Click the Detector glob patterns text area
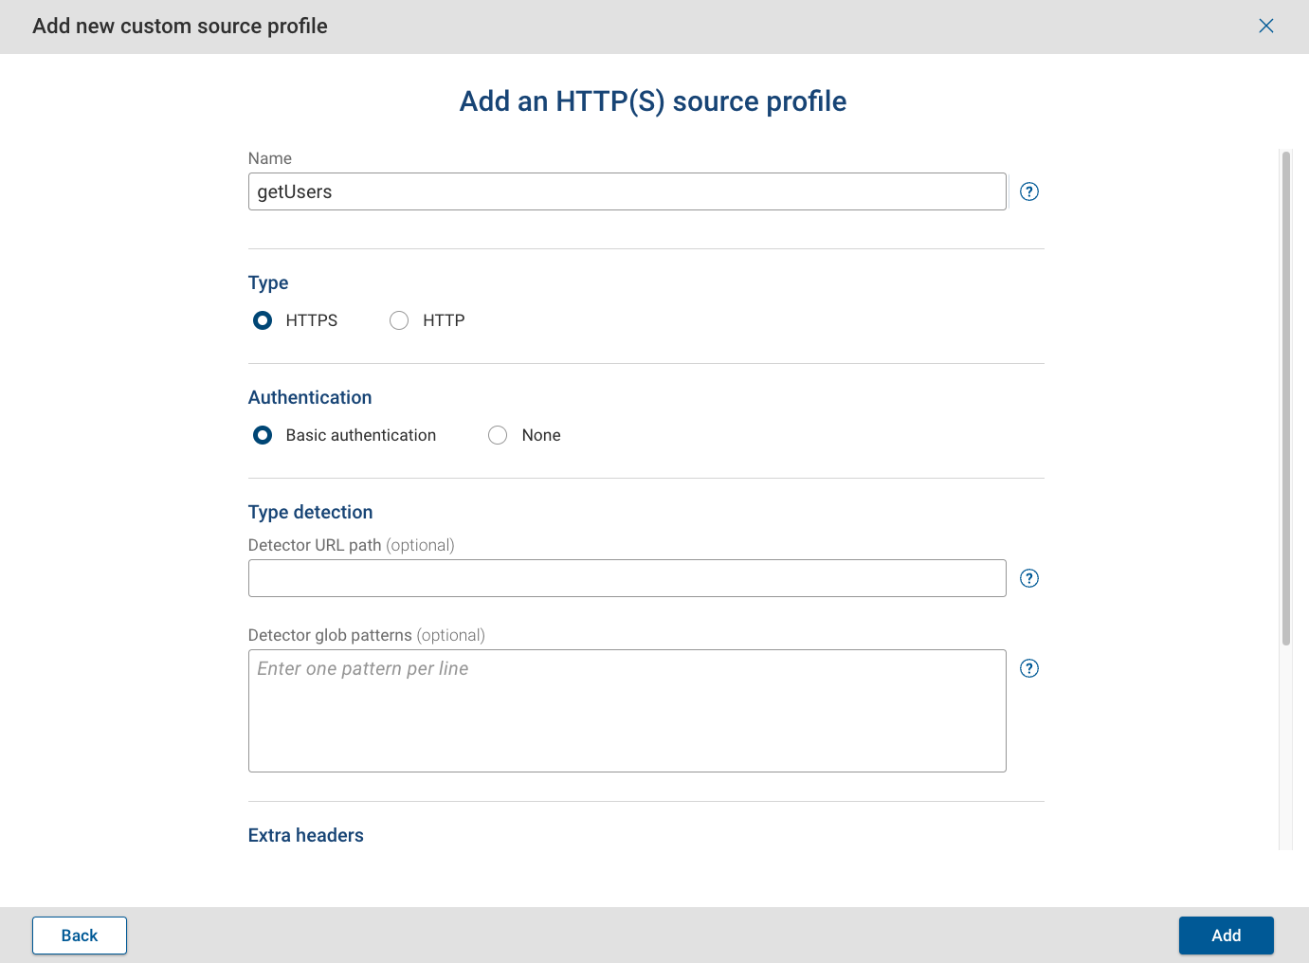Screen dimensions: 1309x963 (626, 711)
